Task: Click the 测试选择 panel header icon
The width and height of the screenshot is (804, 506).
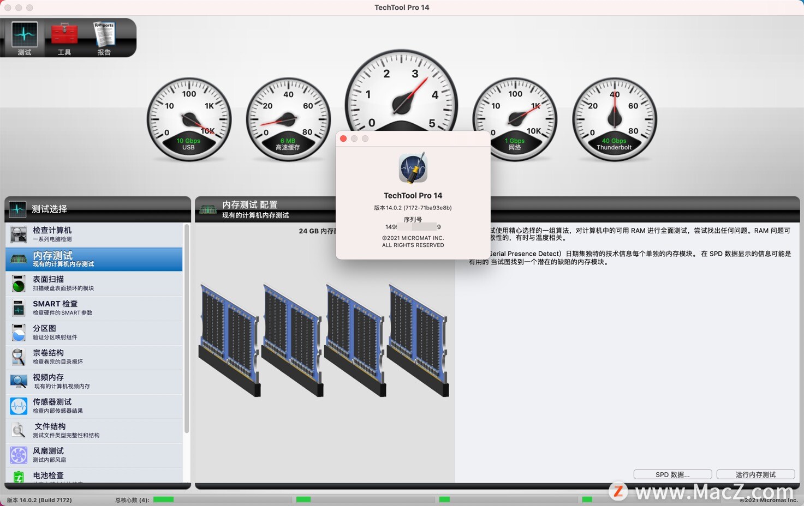Action: point(17,209)
